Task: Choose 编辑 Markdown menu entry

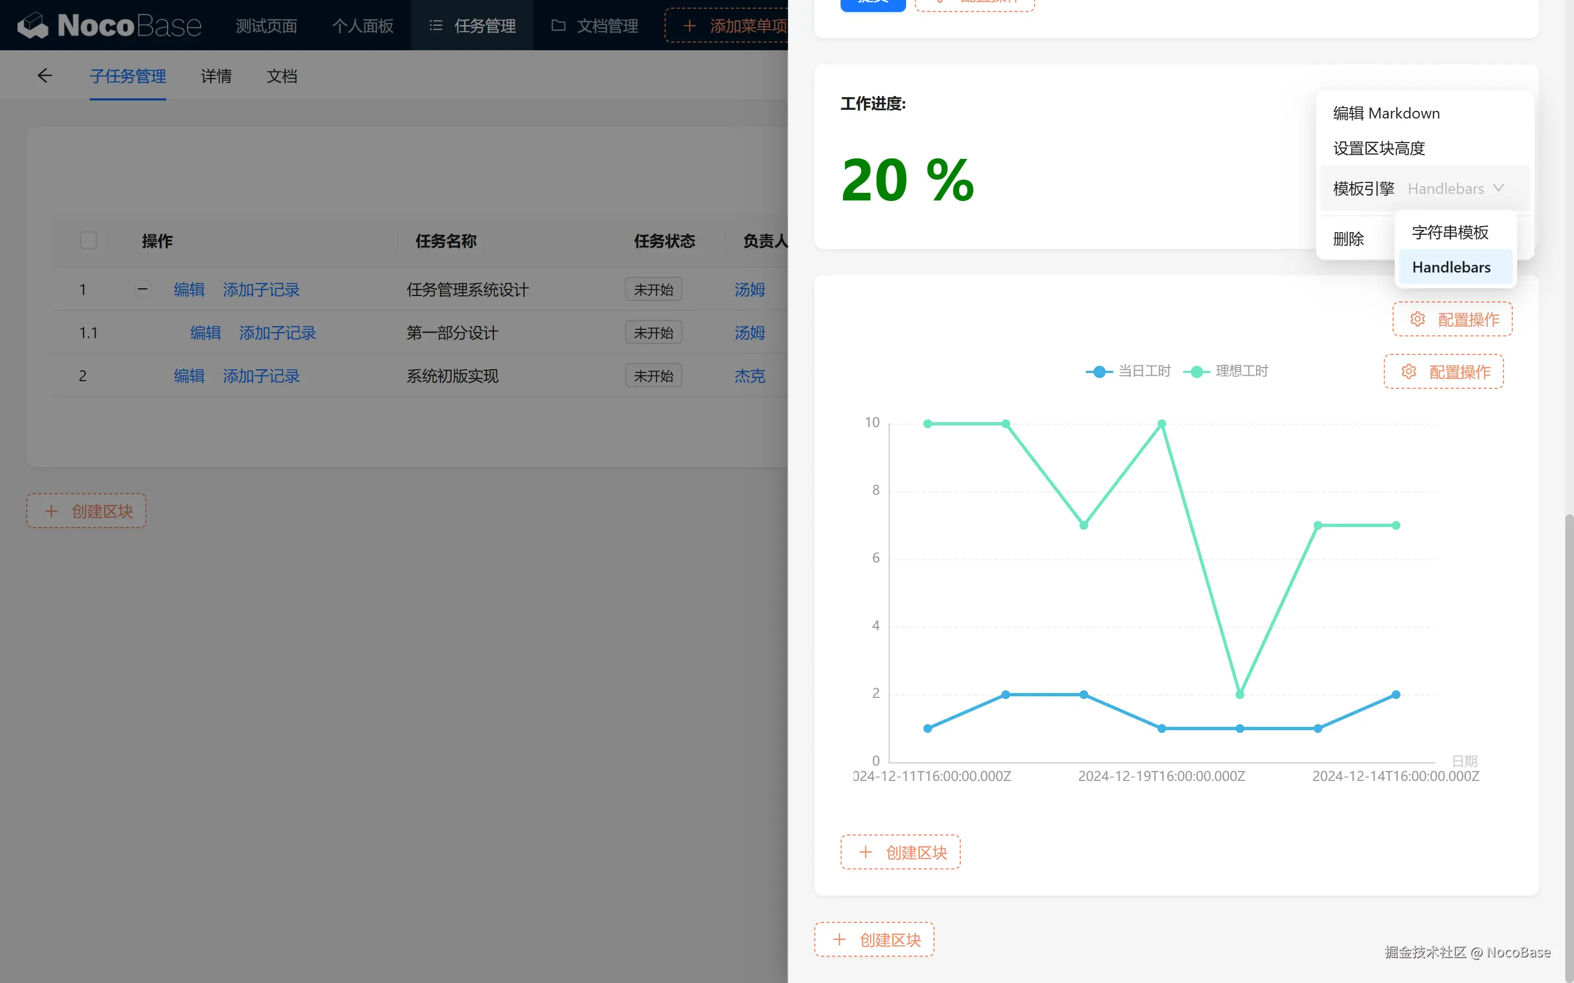Action: [x=1386, y=113]
